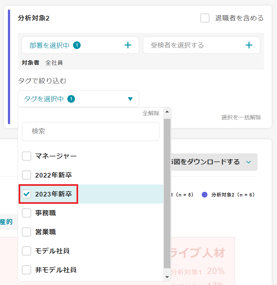Click the plus icon beside 部署を選択中
This screenshot has width=277, height=285.
(x=128, y=45)
